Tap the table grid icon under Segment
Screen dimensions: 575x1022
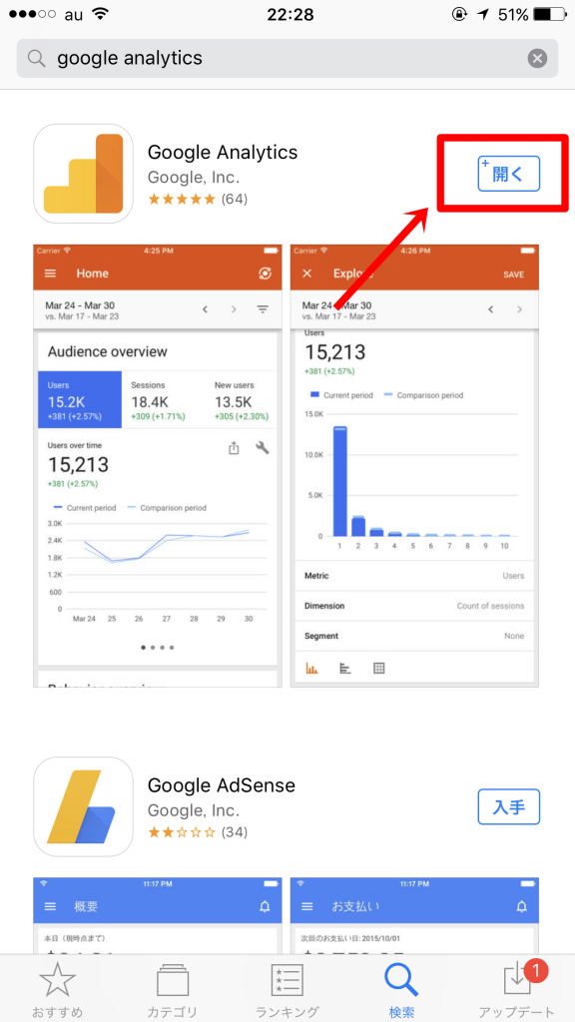379,668
